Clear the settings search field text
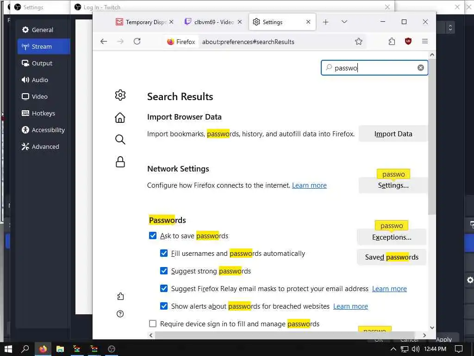This screenshot has width=474, height=356. [x=420, y=68]
